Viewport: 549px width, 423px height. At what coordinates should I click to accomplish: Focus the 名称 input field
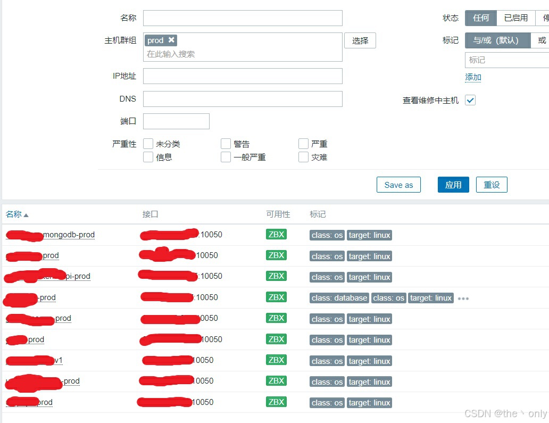click(x=243, y=18)
